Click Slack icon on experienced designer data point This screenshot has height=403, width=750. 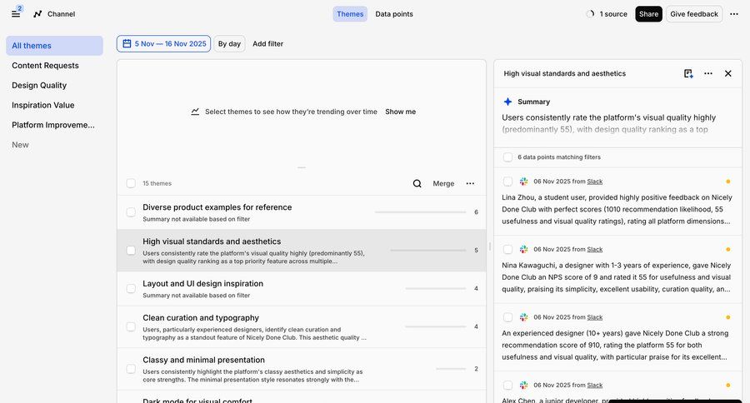524,317
